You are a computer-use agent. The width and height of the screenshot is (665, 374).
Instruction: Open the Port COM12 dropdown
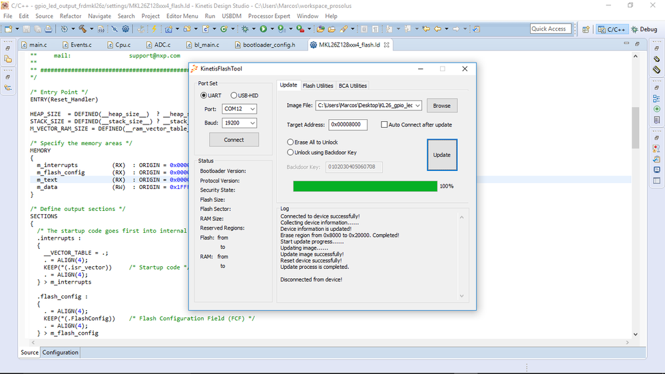pyautogui.click(x=239, y=109)
